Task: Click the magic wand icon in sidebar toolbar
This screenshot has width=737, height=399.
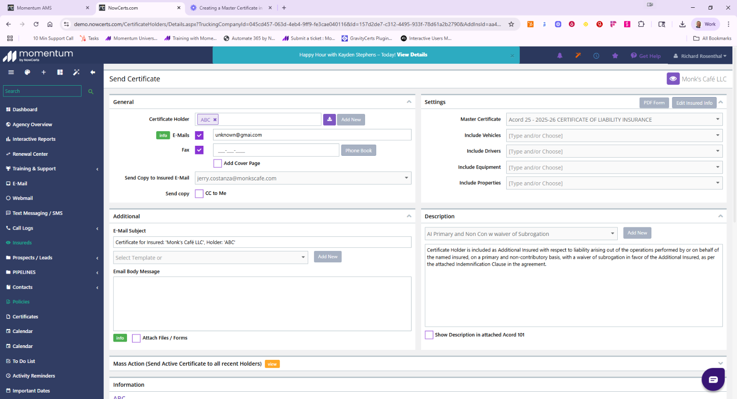Action: [x=76, y=72]
